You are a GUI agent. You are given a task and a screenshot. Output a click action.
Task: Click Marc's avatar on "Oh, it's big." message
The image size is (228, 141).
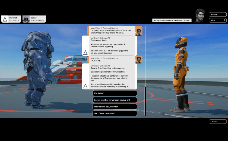(139, 60)
